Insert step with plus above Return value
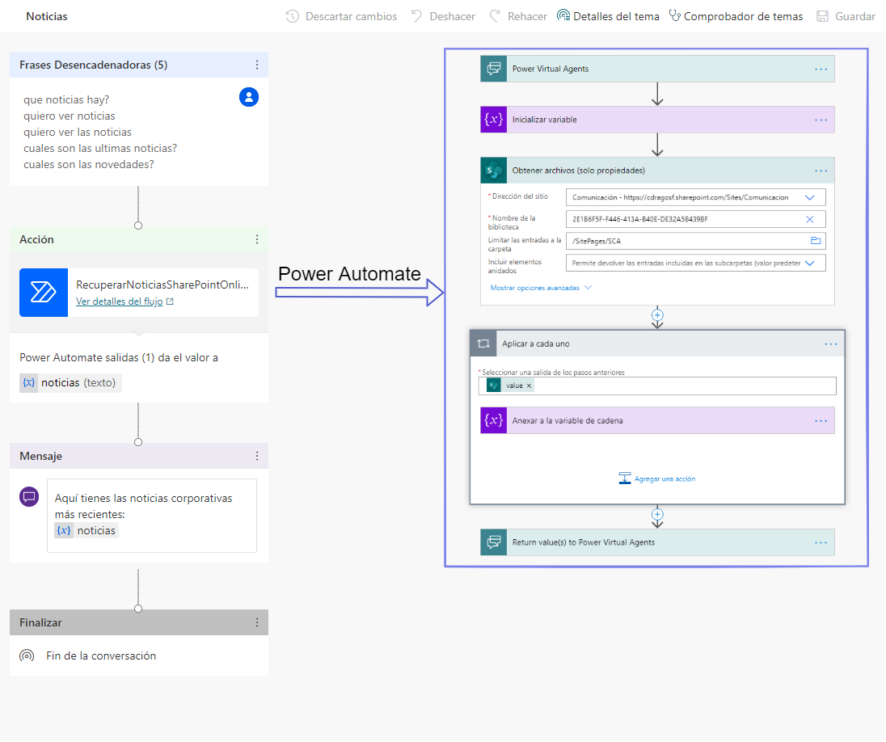This screenshot has height=742, width=886. [657, 514]
